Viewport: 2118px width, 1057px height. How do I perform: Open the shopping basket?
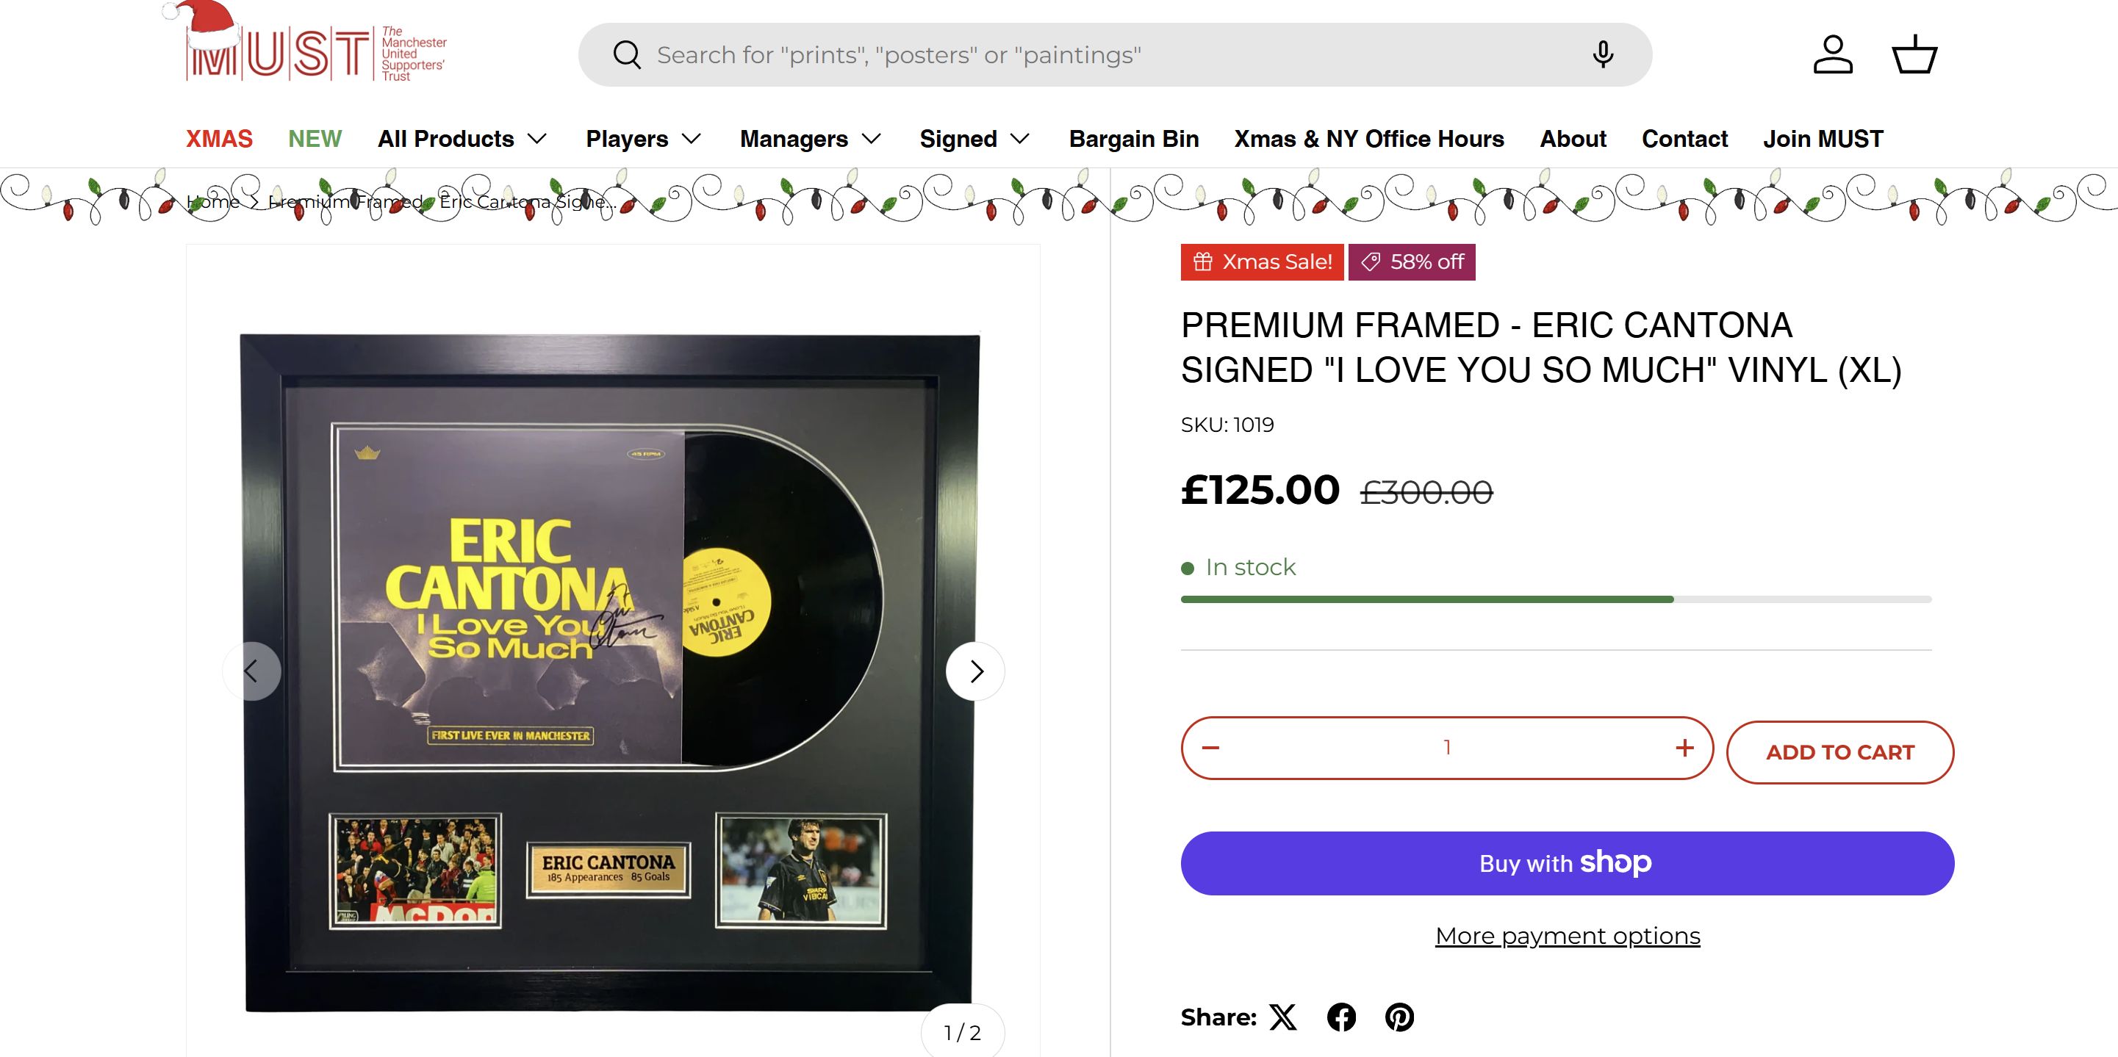pos(1915,55)
